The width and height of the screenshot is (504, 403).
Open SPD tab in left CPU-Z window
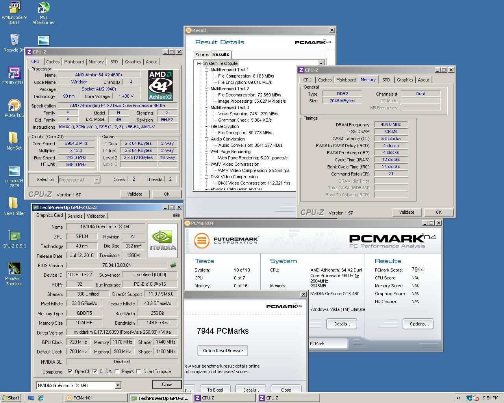click(114, 62)
